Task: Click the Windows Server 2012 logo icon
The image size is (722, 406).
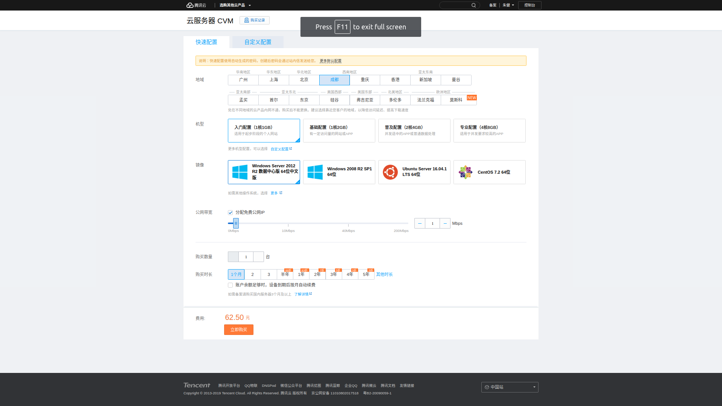Action: [240, 172]
